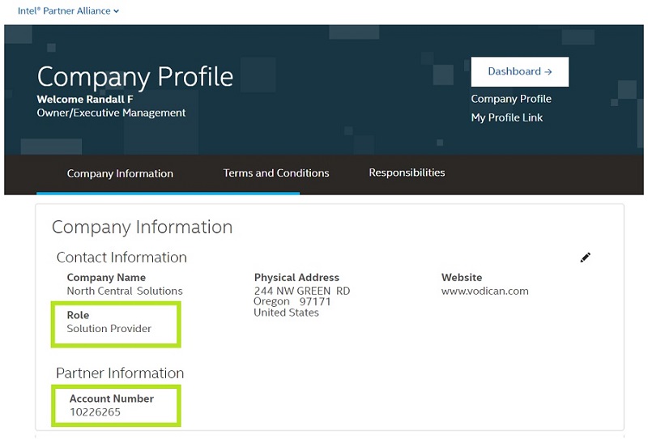Switch to the Terms and Conditions tab
Viewport: 648px width, 439px height.
(x=276, y=173)
